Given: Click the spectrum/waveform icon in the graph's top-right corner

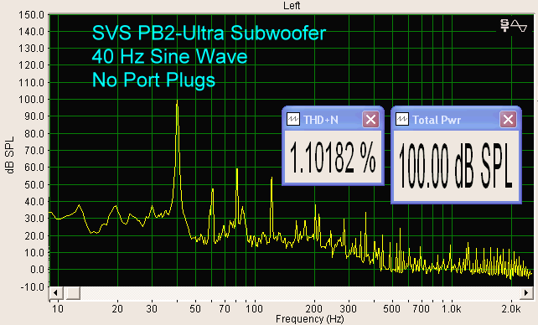Looking at the screenshot, I should pyautogui.click(x=514, y=25).
